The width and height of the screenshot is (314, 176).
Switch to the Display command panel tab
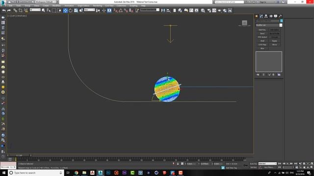(x=276, y=16)
